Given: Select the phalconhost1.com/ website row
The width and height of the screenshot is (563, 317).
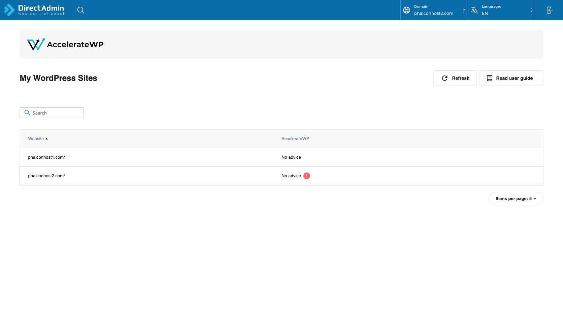Looking at the screenshot, I should pyautogui.click(x=281, y=157).
